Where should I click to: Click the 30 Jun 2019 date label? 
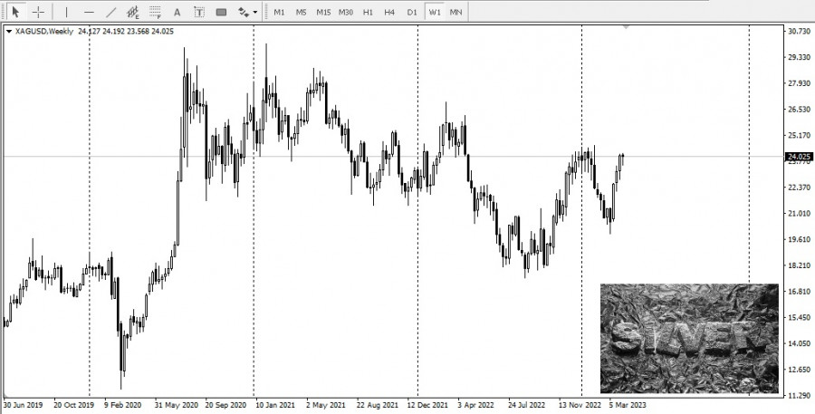24,405
